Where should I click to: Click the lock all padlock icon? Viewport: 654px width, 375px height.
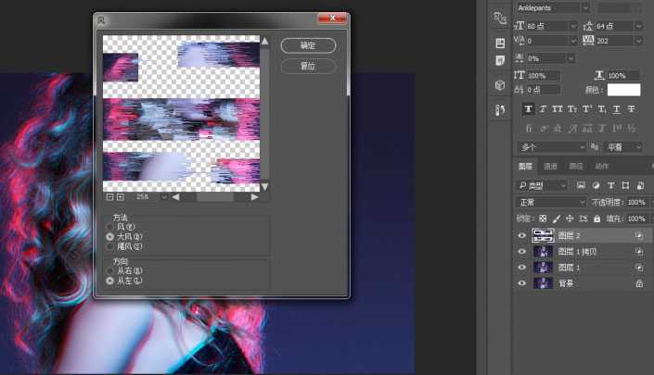point(596,219)
